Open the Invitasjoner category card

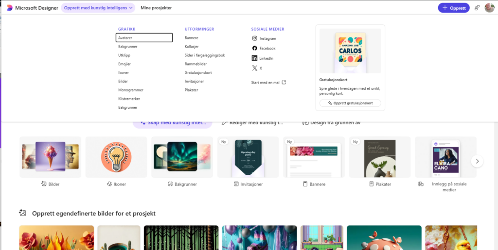(248, 157)
